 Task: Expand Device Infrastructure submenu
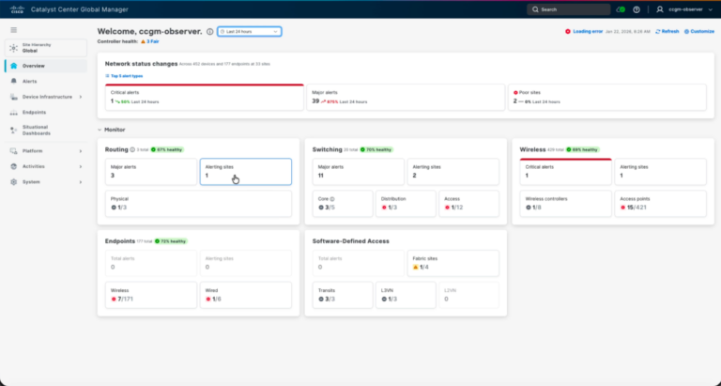81,97
